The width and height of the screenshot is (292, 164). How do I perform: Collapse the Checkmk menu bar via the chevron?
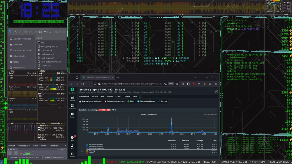(140, 96)
